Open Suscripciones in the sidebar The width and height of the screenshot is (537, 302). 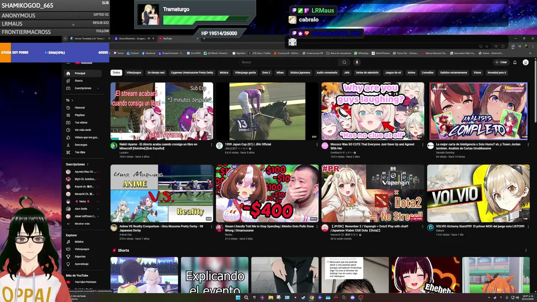[83, 88]
